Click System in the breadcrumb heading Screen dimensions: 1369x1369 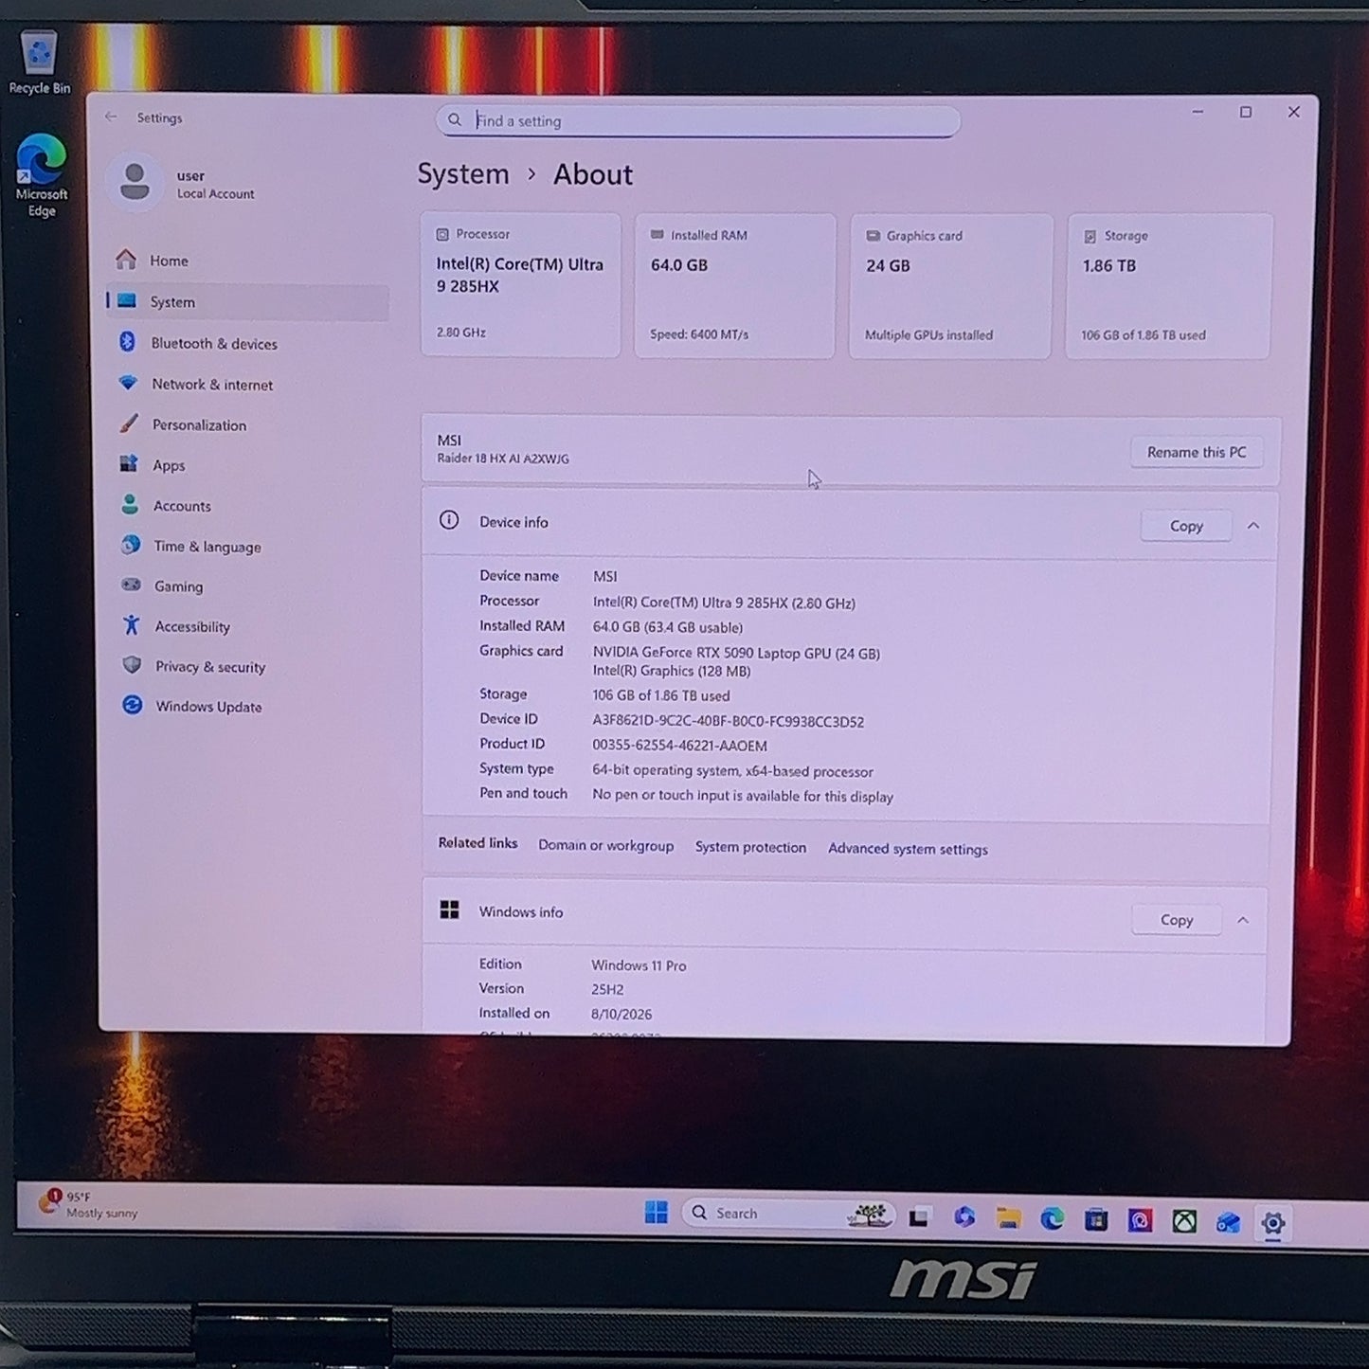coord(463,174)
